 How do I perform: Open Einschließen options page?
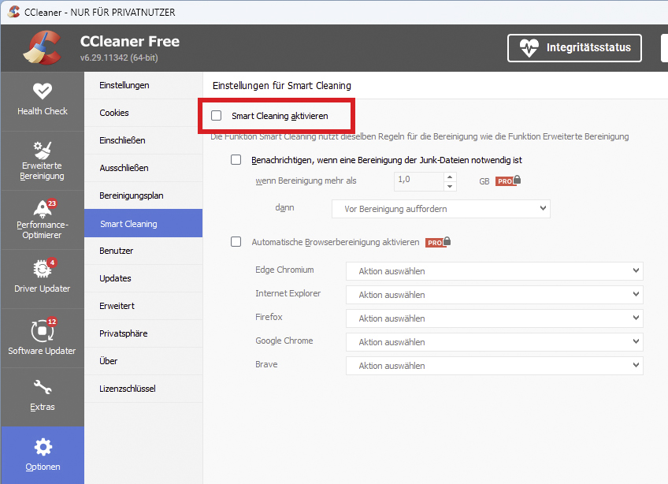(143, 140)
